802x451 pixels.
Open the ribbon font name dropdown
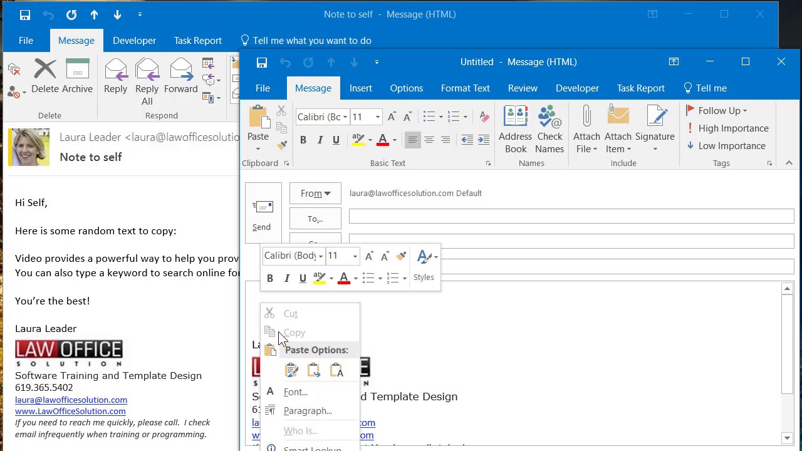click(x=345, y=117)
